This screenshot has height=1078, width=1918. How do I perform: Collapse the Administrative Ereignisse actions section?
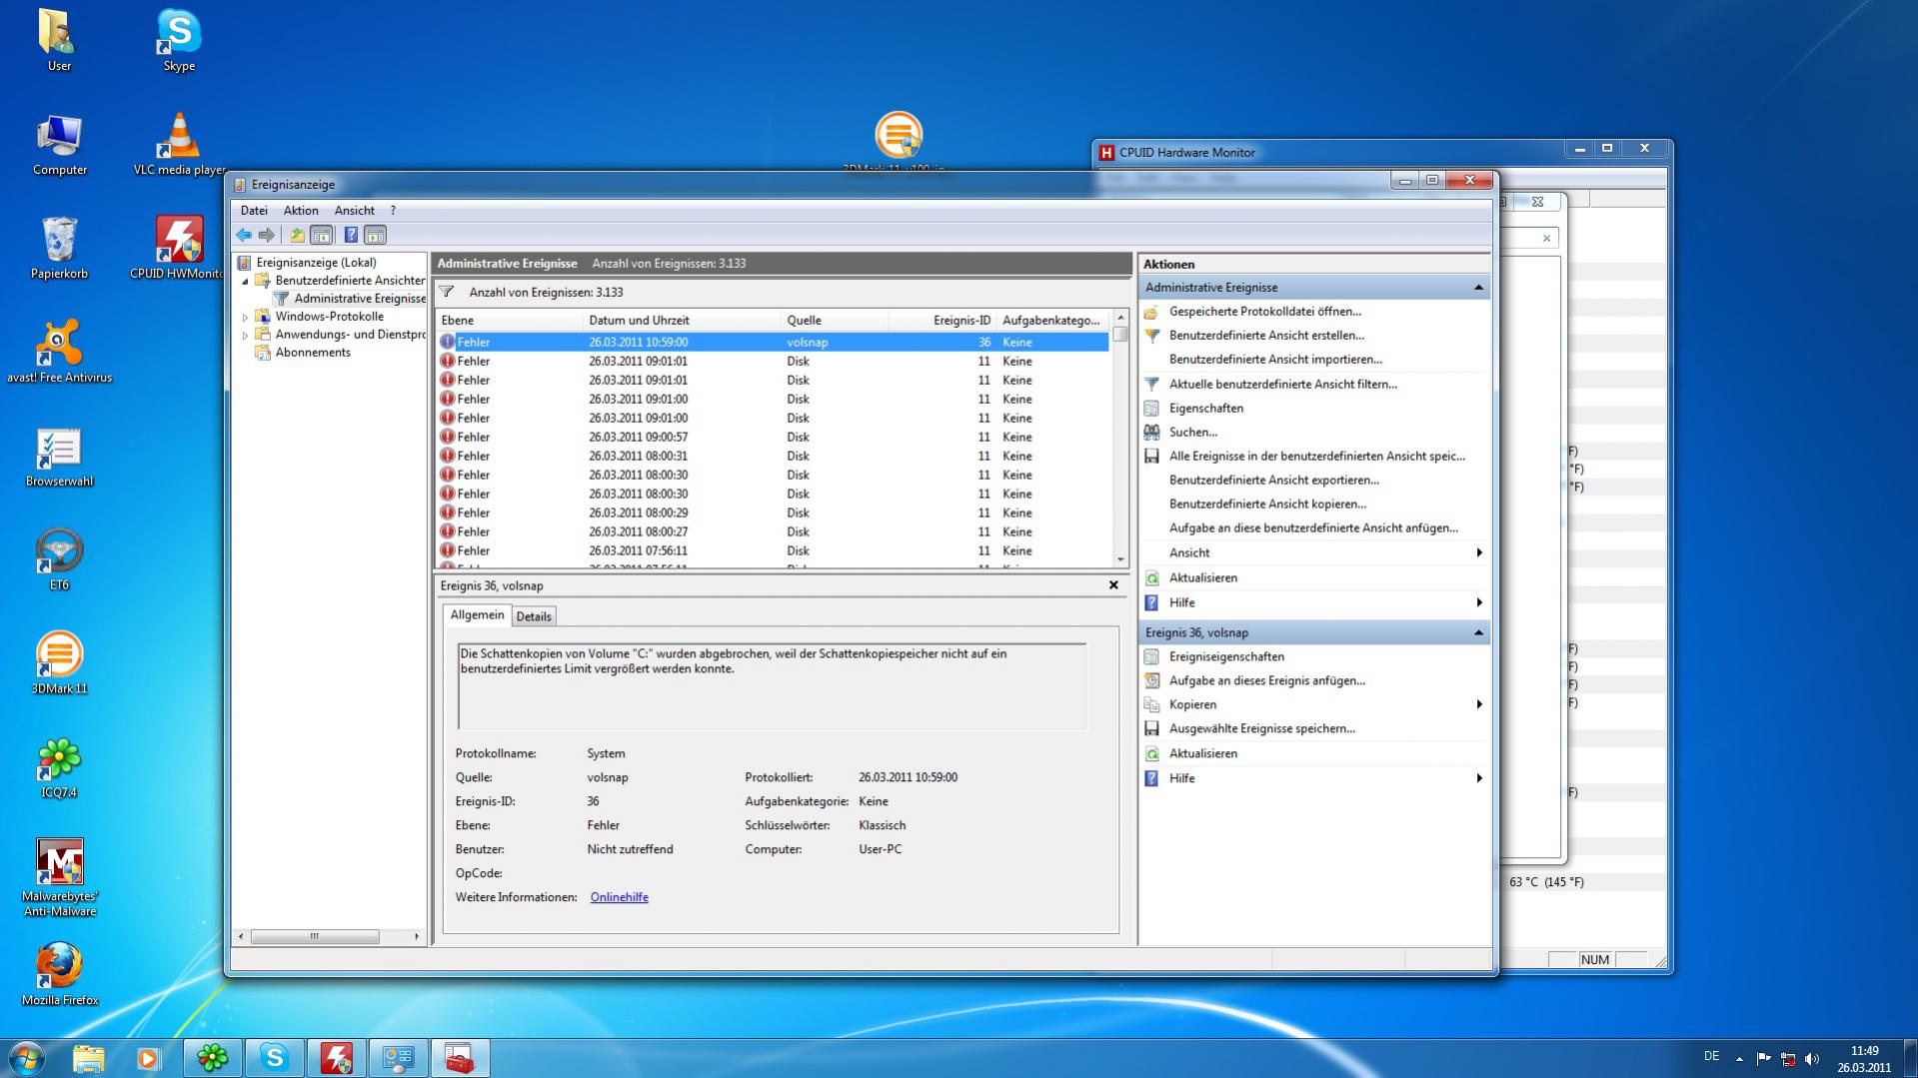click(1478, 288)
